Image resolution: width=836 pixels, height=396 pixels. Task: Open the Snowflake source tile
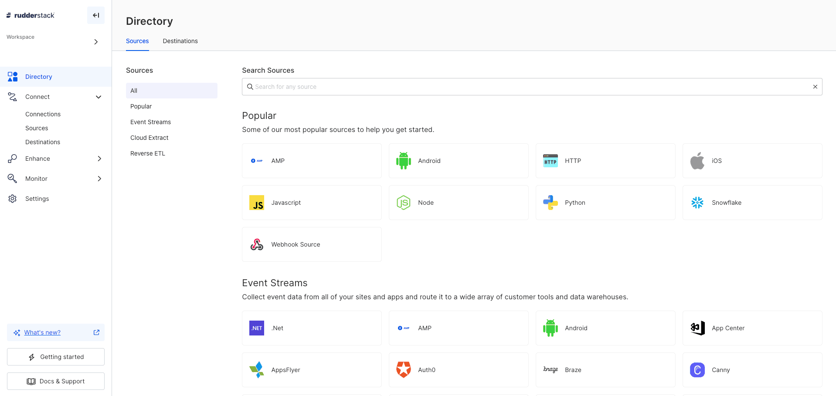(752, 203)
